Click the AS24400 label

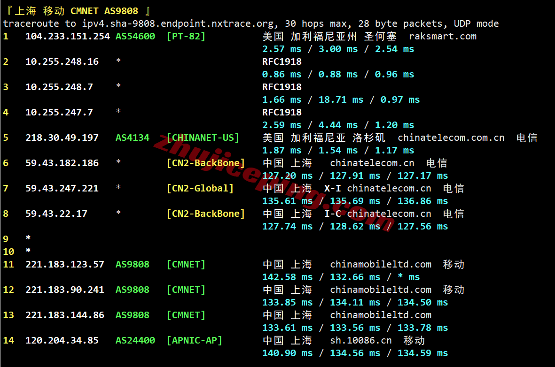click(x=135, y=340)
